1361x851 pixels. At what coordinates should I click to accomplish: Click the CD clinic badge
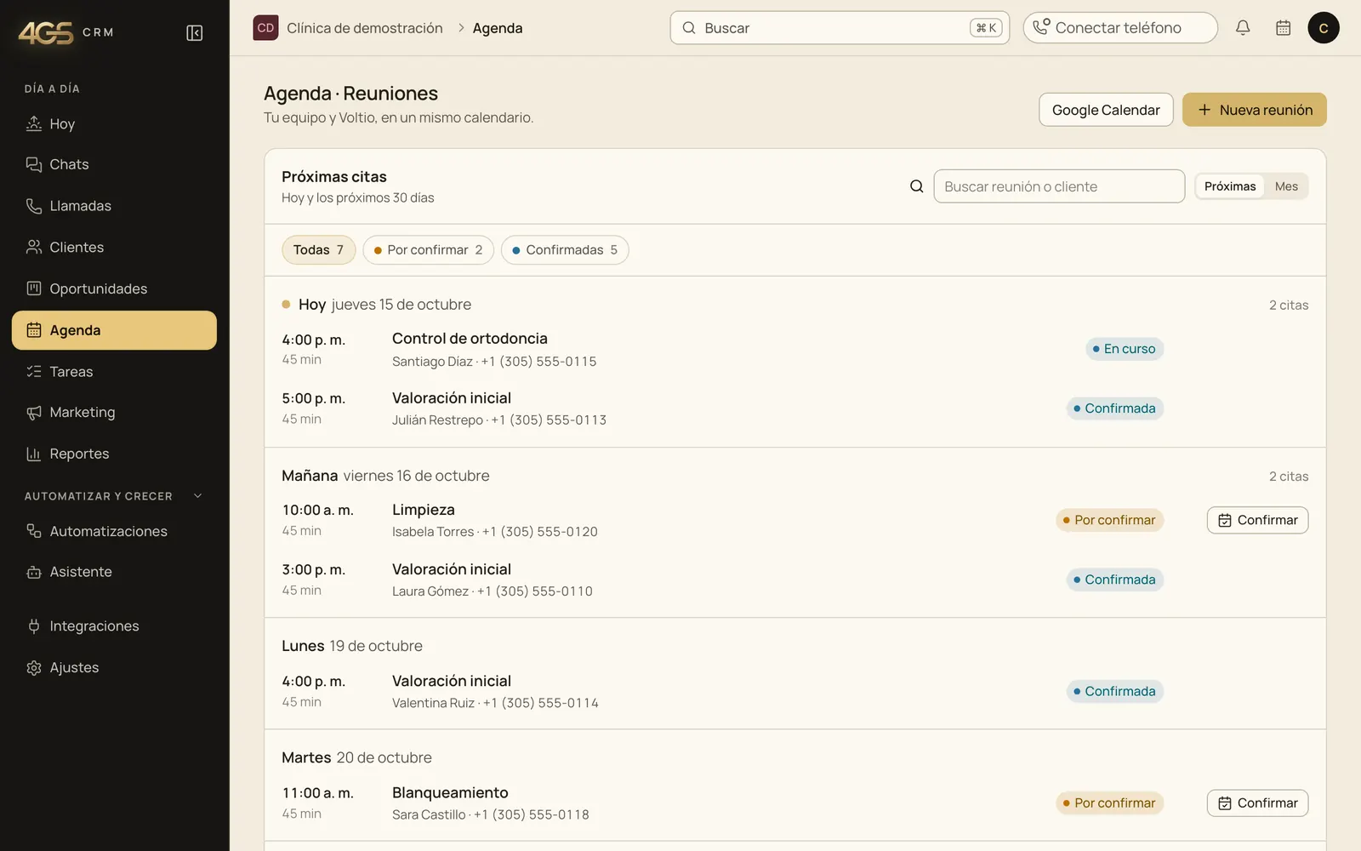tap(265, 28)
